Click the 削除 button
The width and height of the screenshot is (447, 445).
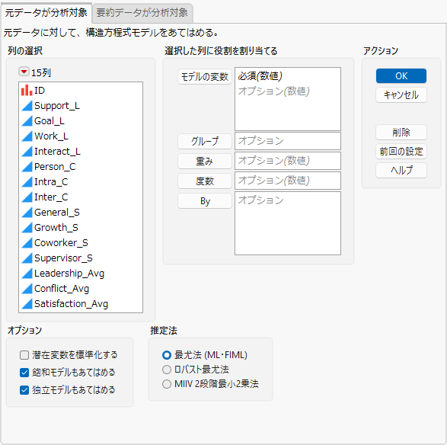coord(401,133)
